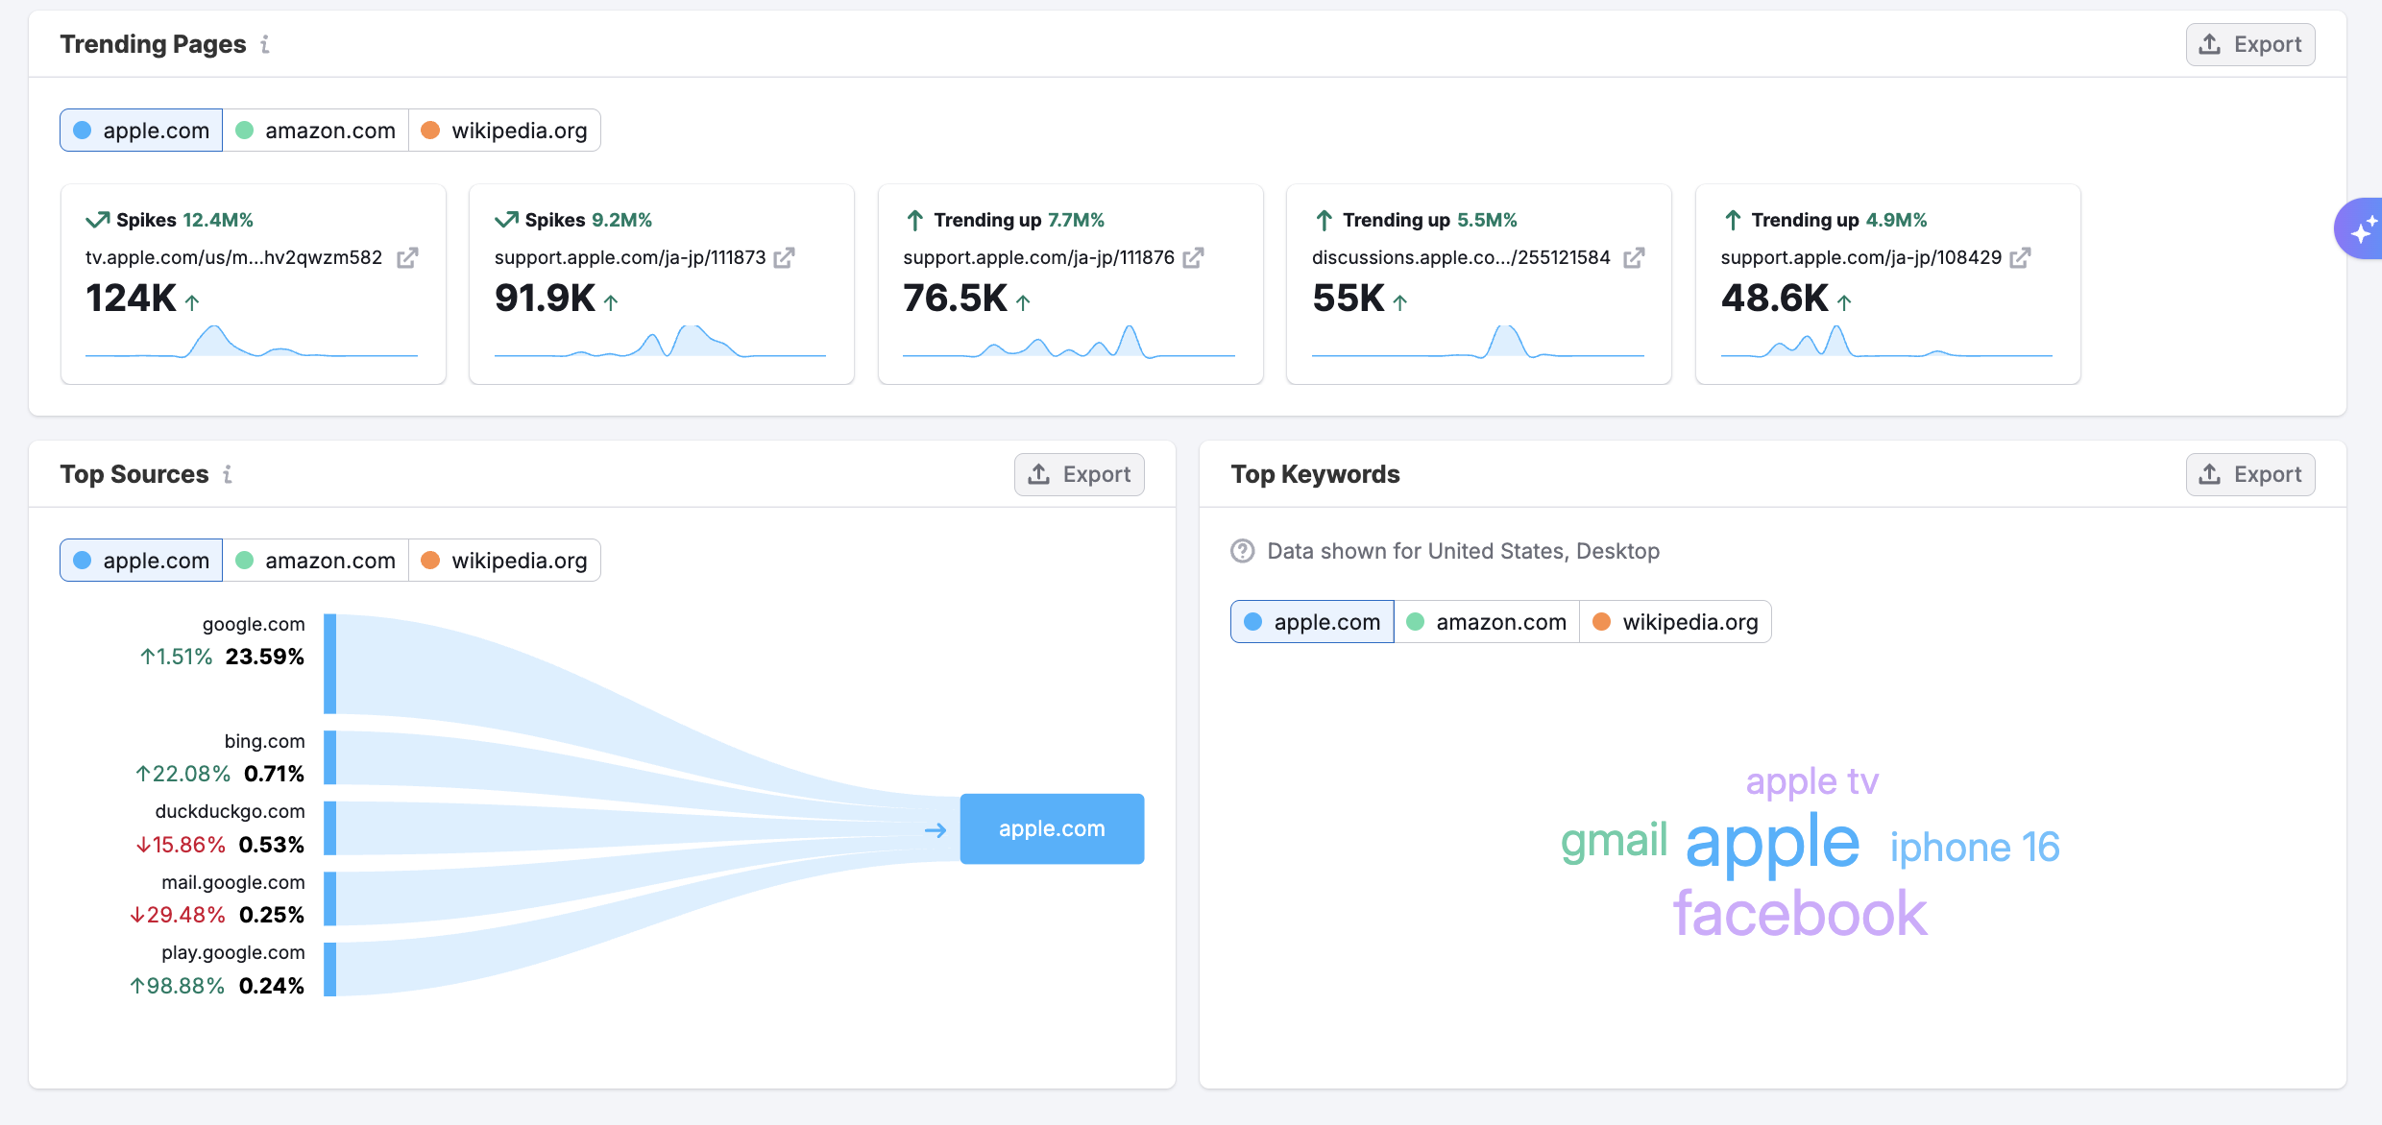2382x1125 pixels.
Task: Open external link for support.apple.com/ja-jp/108429
Action: [2020, 258]
